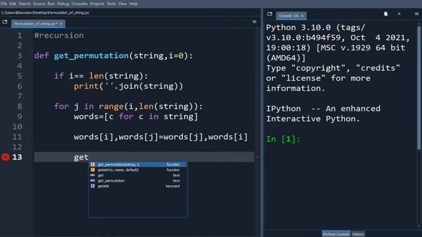Click the file path C:\Users...Permutation_of_string.py
The width and height of the screenshot is (422, 237).
(45, 13)
